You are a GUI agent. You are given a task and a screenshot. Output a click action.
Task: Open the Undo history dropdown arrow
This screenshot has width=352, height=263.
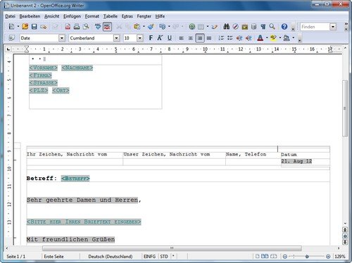169,27
